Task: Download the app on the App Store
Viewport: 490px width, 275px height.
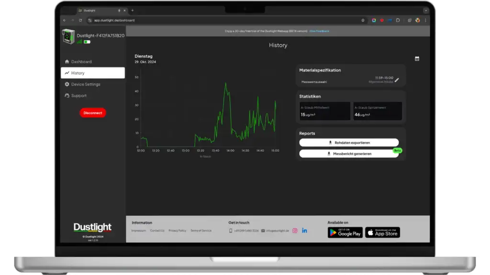Action: 382,233
